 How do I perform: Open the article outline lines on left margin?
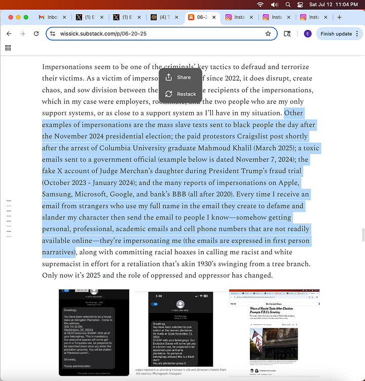click(x=9, y=218)
